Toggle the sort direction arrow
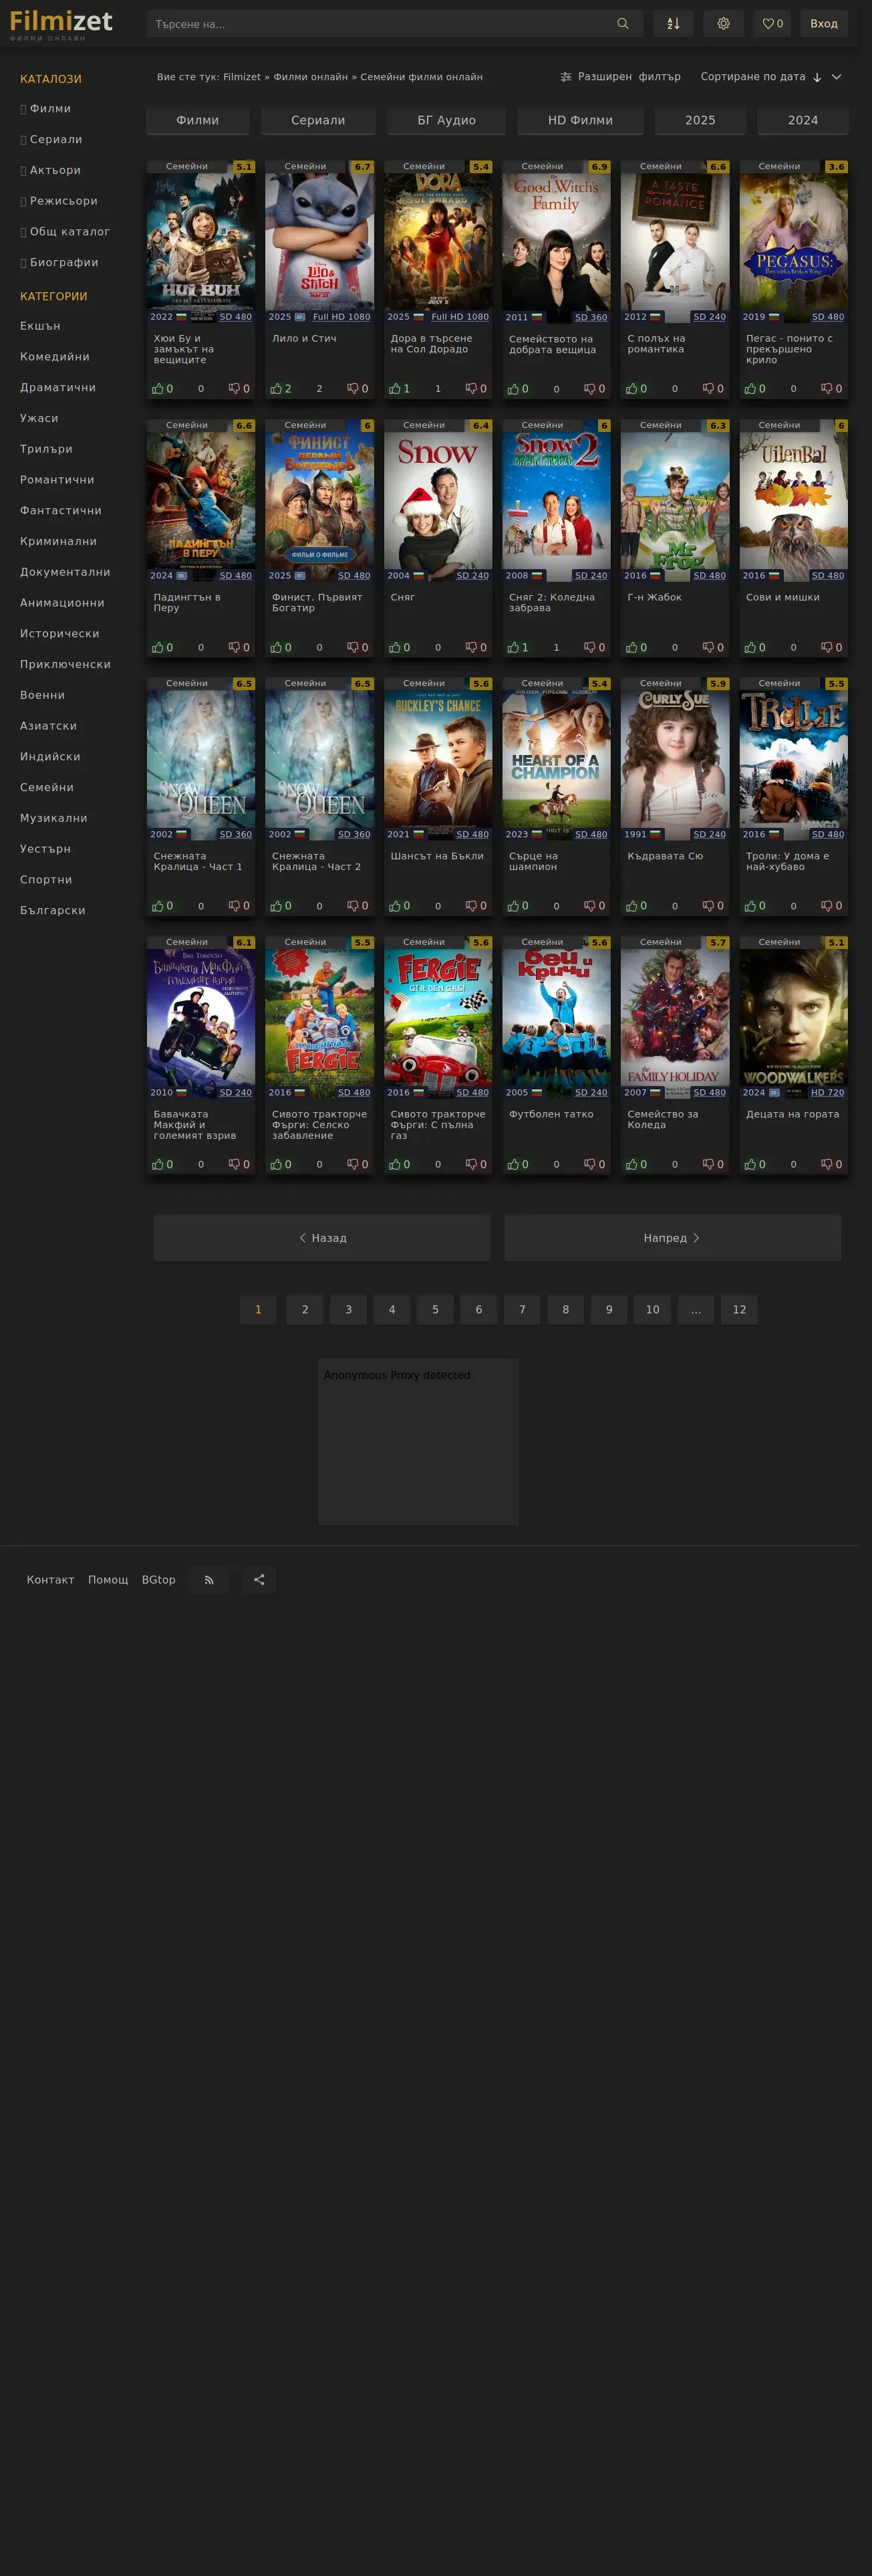This screenshot has width=872, height=2576. pyautogui.click(x=817, y=77)
